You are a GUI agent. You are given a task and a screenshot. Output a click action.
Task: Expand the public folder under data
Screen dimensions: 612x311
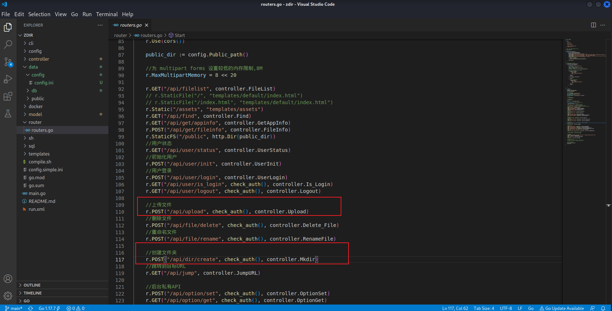pyautogui.click(x=62, y=98)
